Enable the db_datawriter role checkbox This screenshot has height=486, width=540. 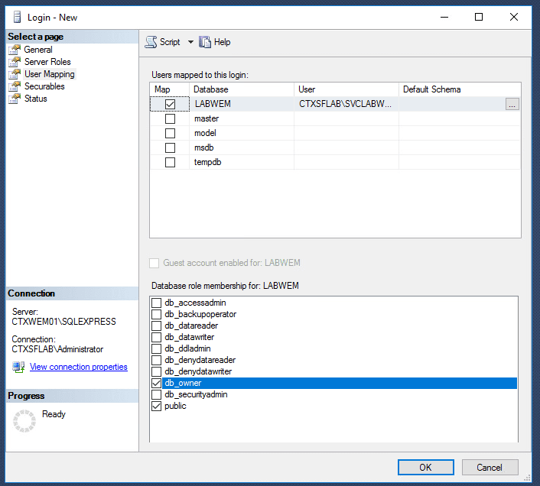156,337
